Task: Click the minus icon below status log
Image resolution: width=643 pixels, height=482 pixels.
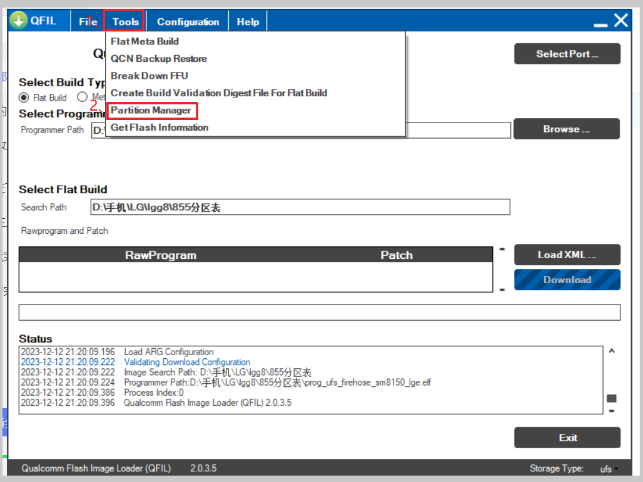Action: pyautogui.click(x=612, y=411)
